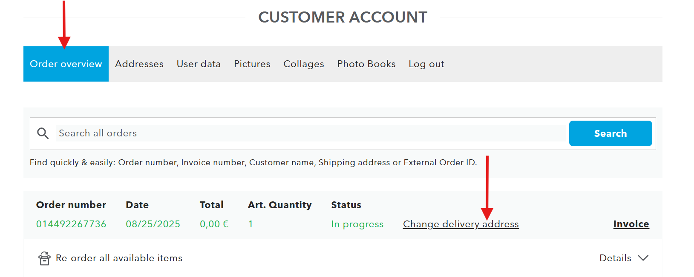Open the User data tab
Image resolution: width=694 pixels, height=277 pixels.
[199, 64]
